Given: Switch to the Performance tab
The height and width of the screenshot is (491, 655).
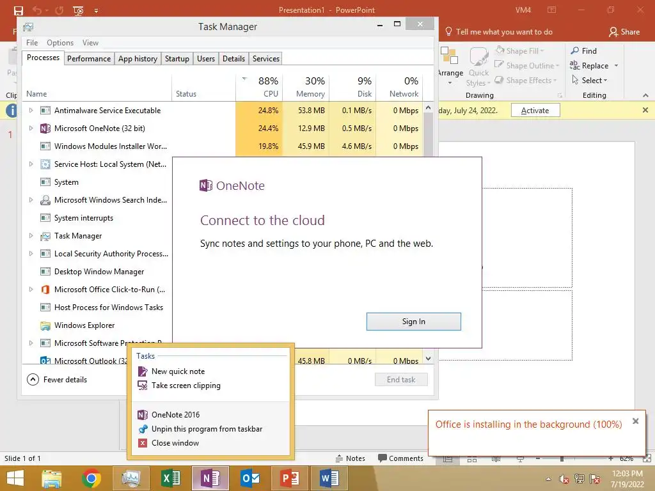Looking at the screenshot, I should point(89,58).
